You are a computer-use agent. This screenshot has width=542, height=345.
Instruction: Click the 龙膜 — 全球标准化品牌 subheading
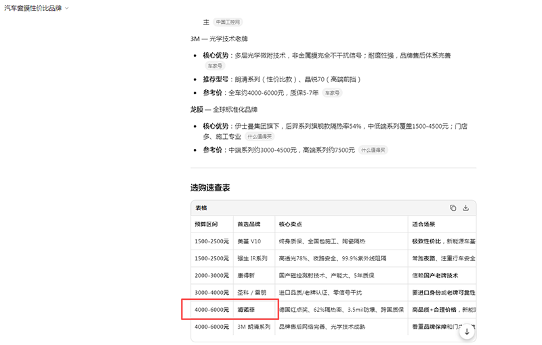pyautogui.click(x=224, y=110)
